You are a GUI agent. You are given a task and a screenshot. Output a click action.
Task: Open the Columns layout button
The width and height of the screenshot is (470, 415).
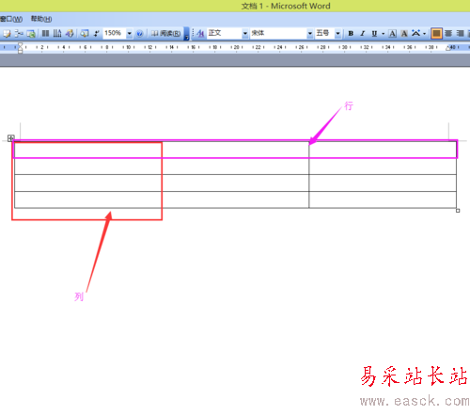45,33
